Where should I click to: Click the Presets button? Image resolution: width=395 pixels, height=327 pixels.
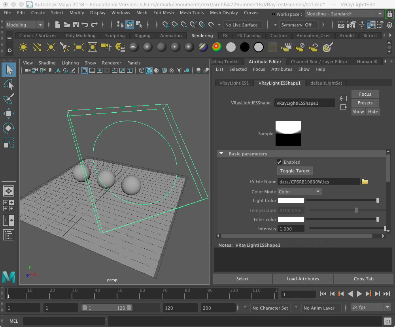[x=365, y=103]
